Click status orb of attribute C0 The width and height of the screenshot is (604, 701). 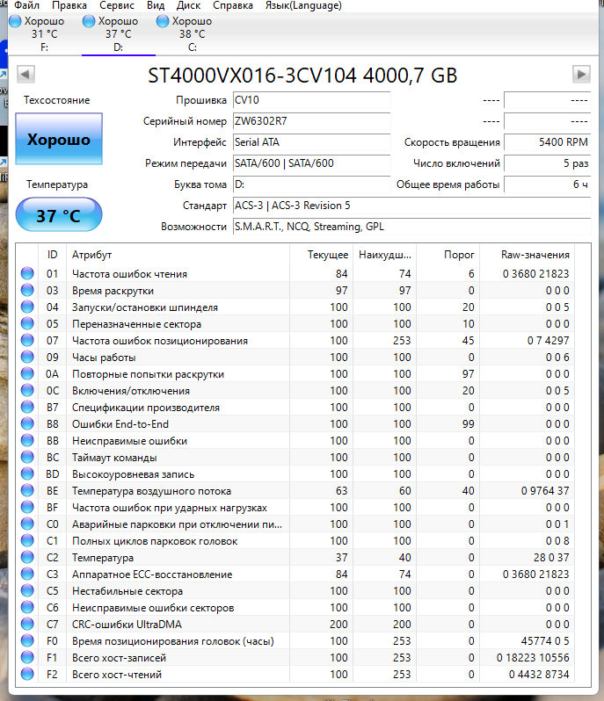pyautogui.click(x=27, y=524)
